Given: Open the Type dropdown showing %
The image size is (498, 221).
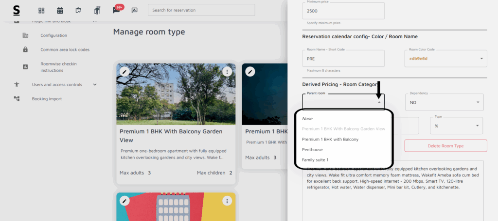Looking at the screenshot, I should [x=456, y=126].
